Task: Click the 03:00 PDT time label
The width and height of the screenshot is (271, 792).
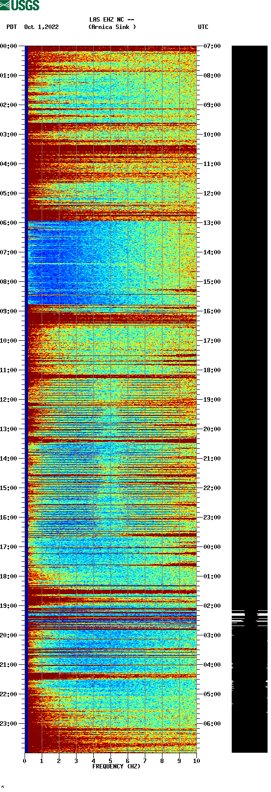Action: tap(8, 135)
